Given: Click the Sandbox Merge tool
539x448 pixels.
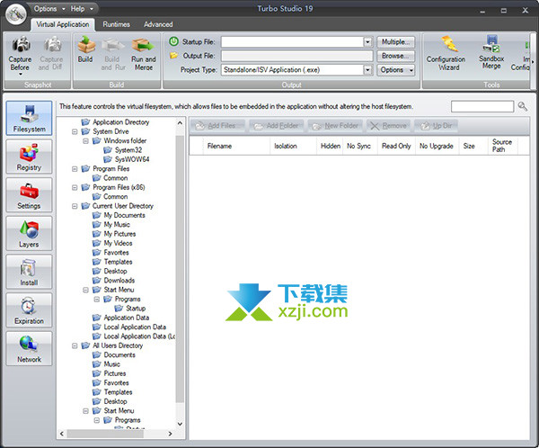Looking at the screenshot, I should (x=491, y=51).
